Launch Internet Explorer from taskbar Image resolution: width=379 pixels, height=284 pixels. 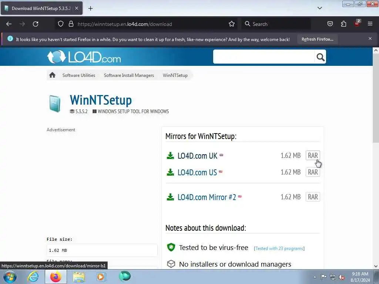[x=33, y=277]
